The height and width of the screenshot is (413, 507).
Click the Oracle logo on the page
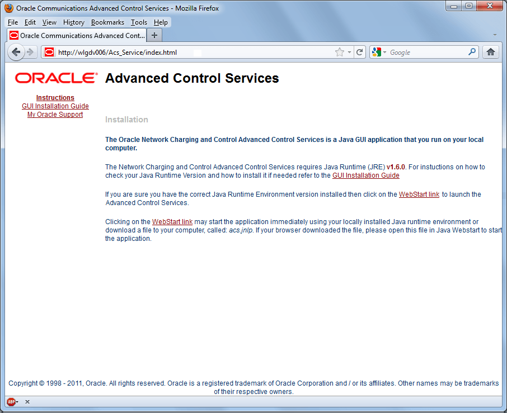pos(57,78)
